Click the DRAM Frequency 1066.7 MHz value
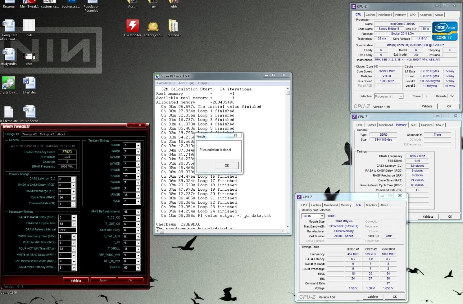Screen dimensions: 463x304 pyautogui.click(x=417, y=156)
